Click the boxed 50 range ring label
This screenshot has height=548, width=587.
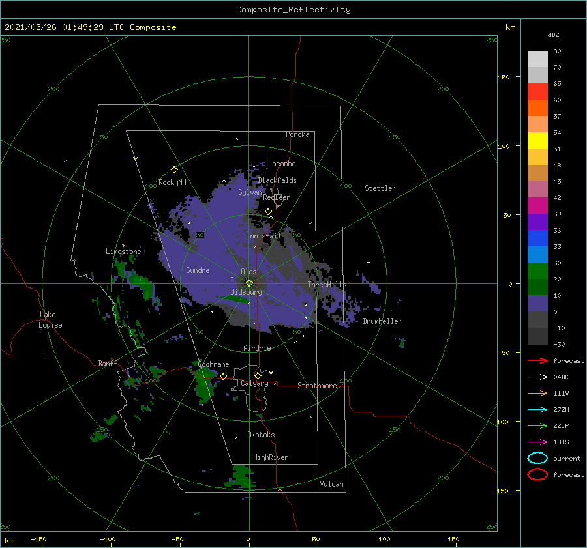click(200, 235)
